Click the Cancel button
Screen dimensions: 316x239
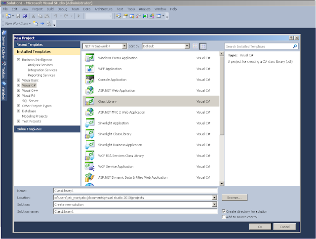284,227
